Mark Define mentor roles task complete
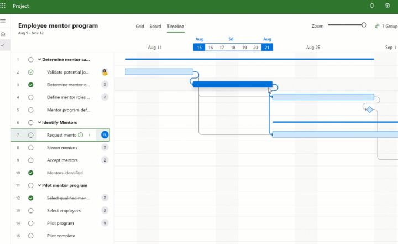 click(x=31, y=97)
